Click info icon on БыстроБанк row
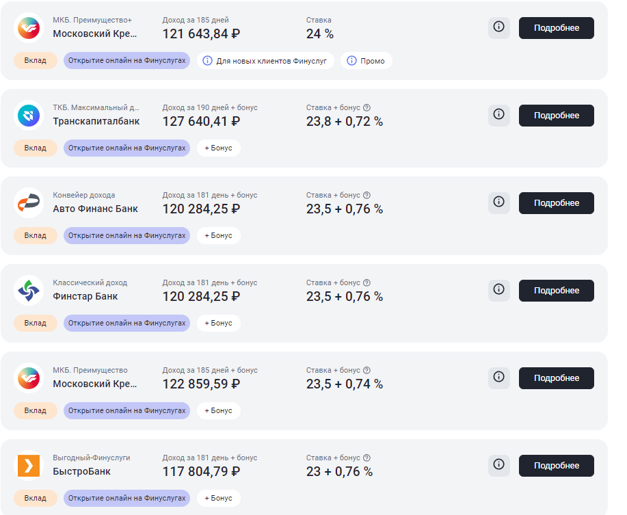Screen dimensions: 627x515 tap(498, 465)
